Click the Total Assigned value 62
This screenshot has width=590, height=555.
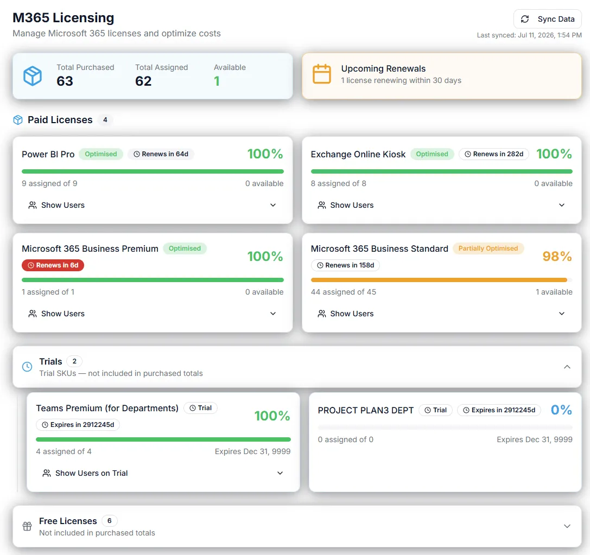[143, 81]
